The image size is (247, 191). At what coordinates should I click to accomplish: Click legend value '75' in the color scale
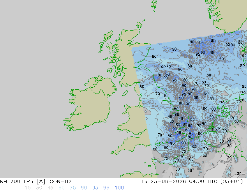pos(72,188)
